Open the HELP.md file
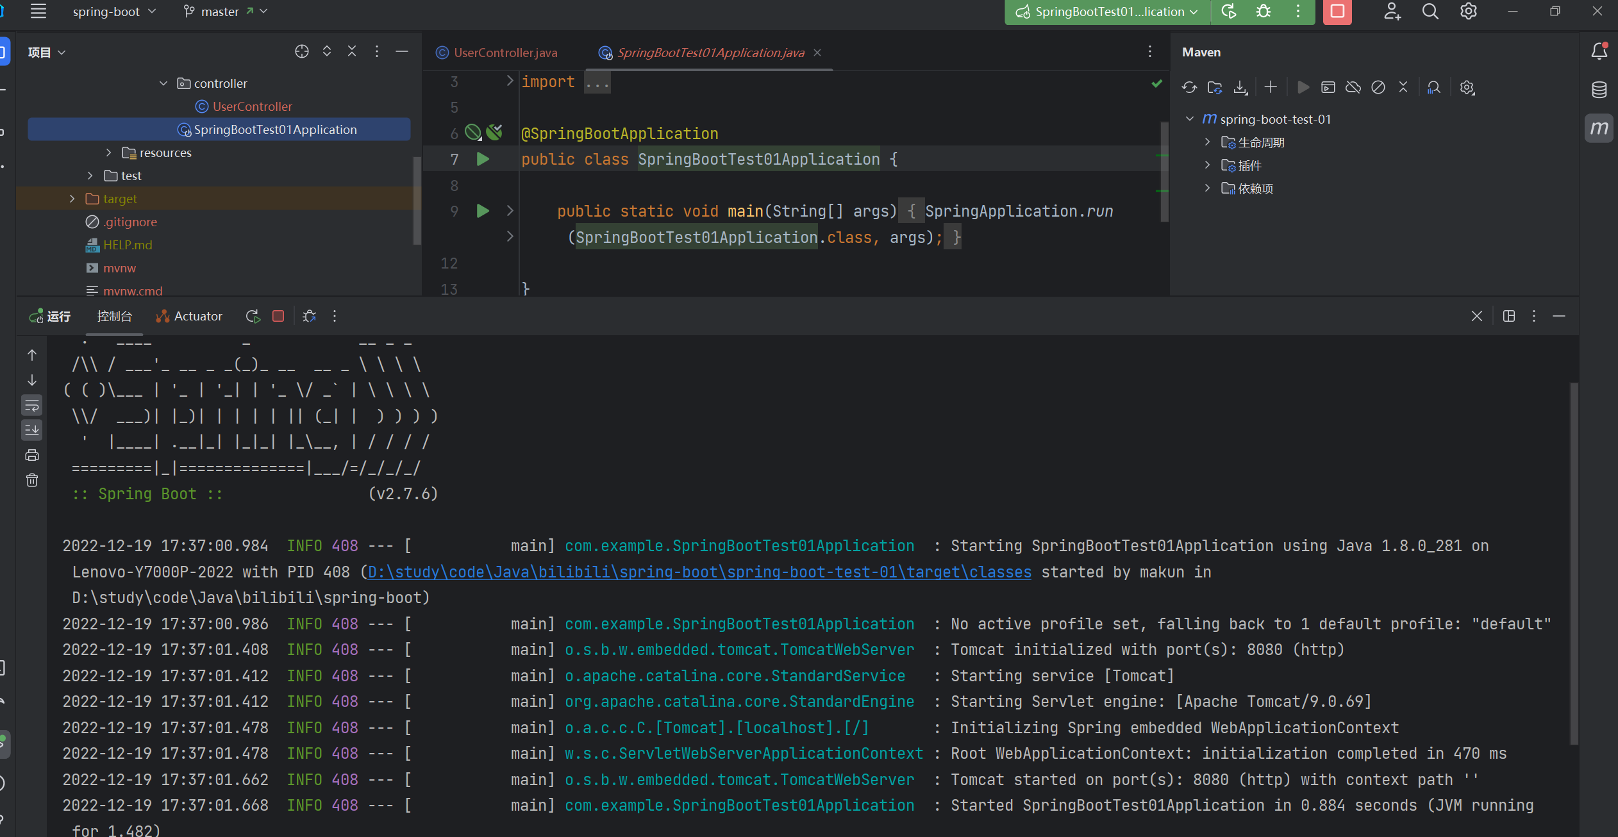Image resolution: width=1618 pixels, height=837 pixels. pos(119,245)
